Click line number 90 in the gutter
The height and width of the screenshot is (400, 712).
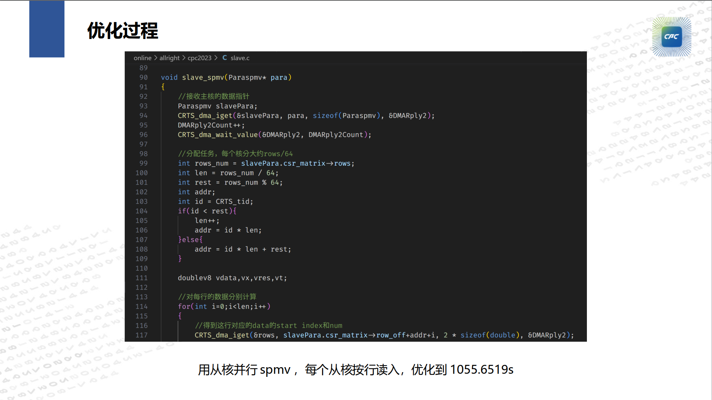pyautogui.click(x=143, y=77)
